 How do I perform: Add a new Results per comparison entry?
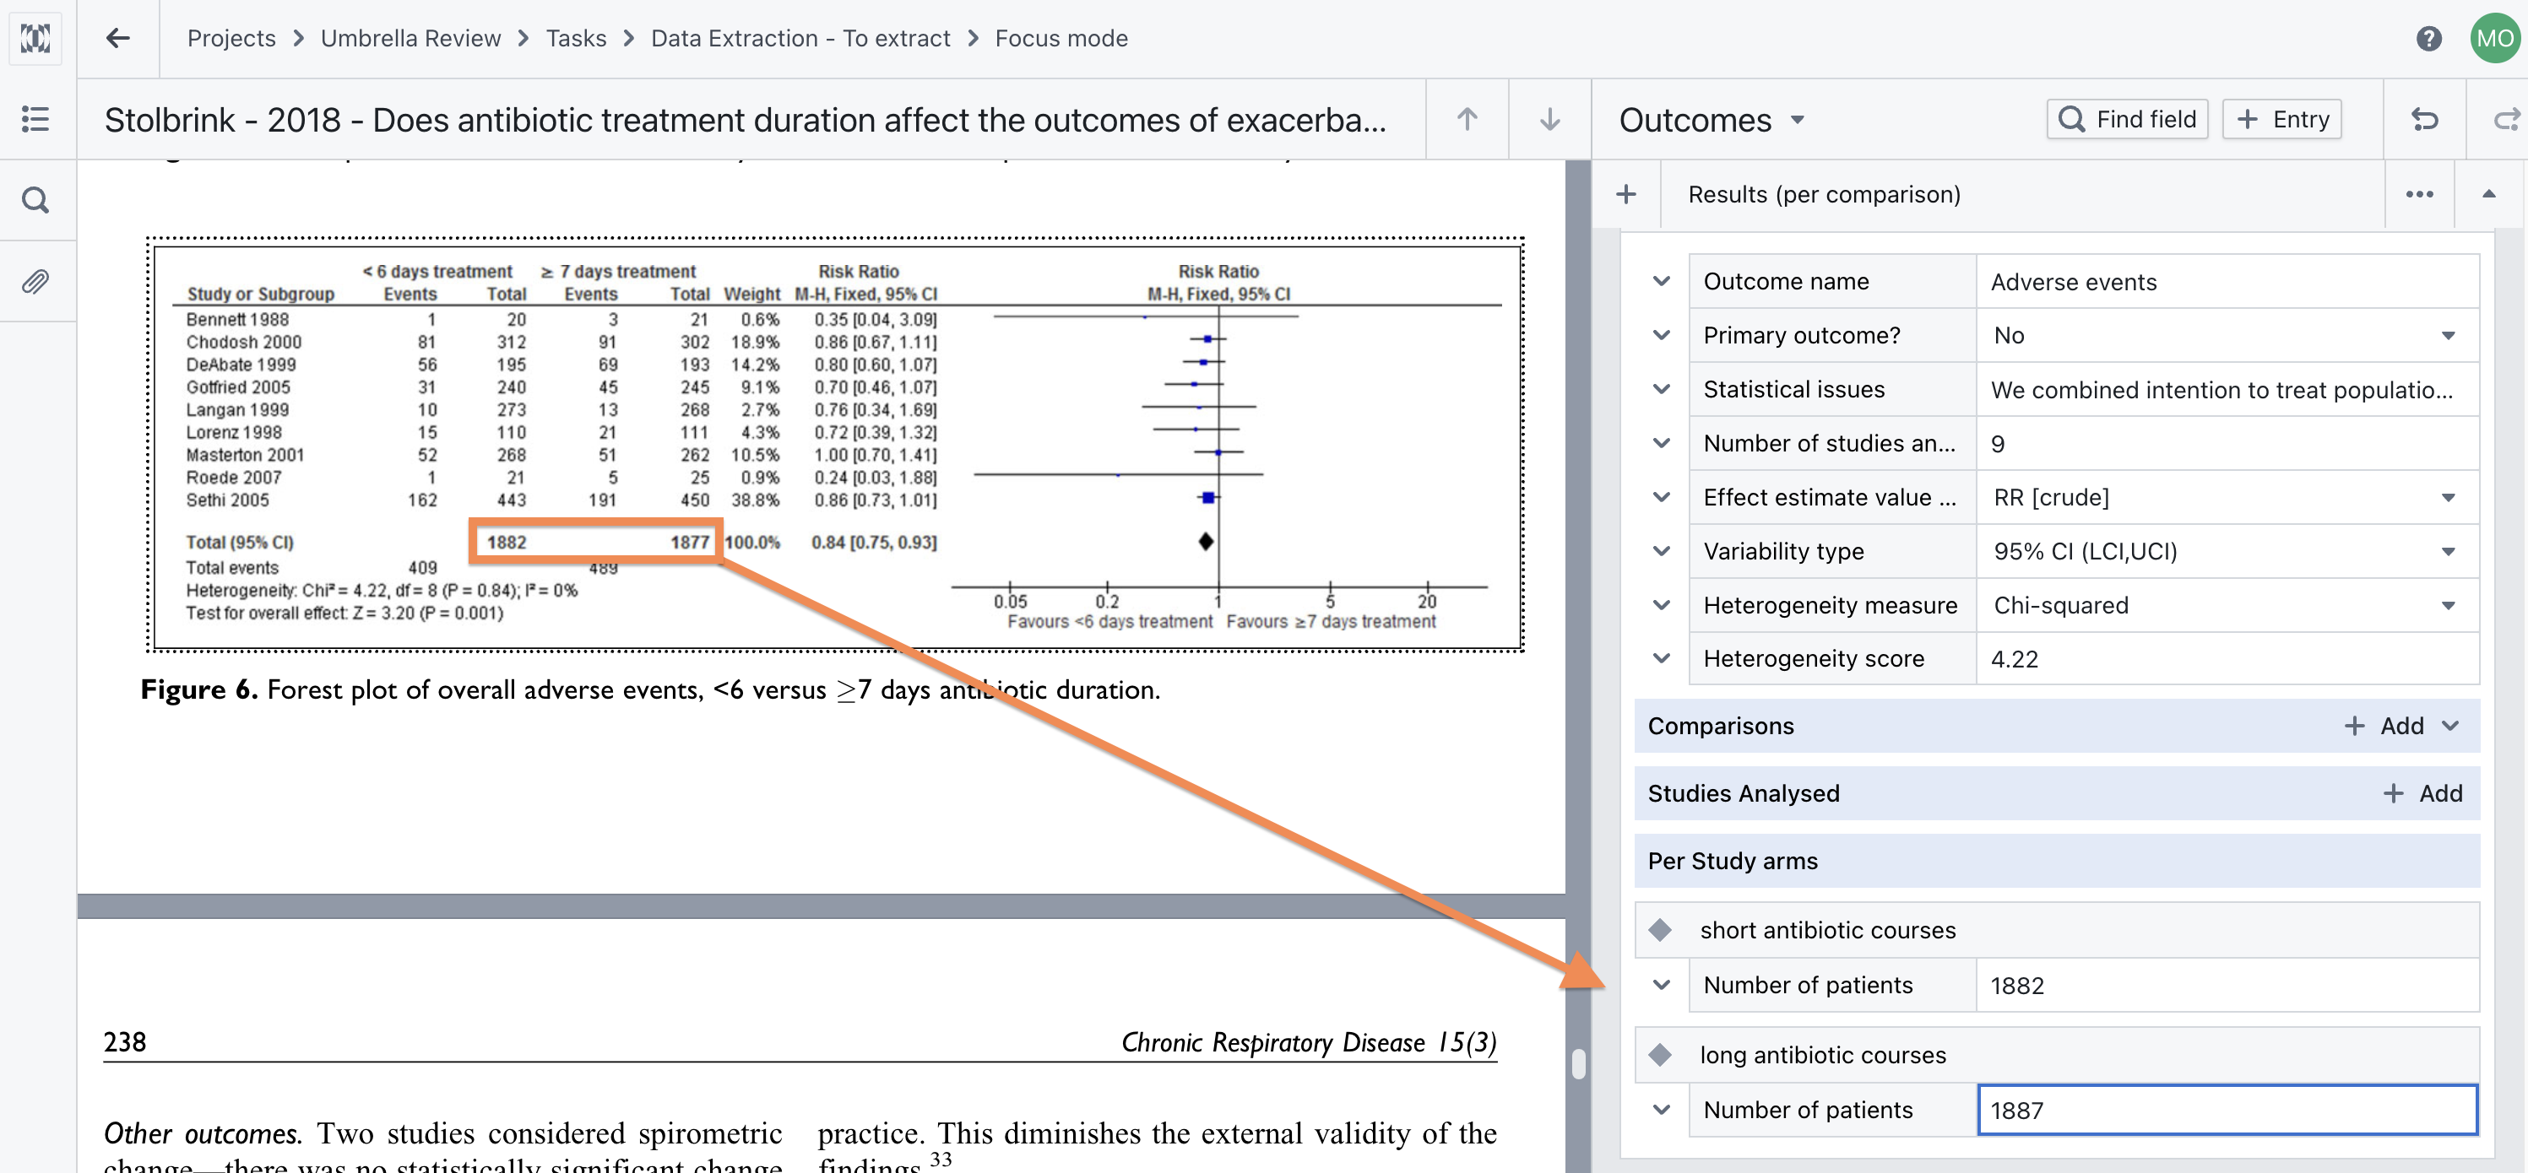1626,194
